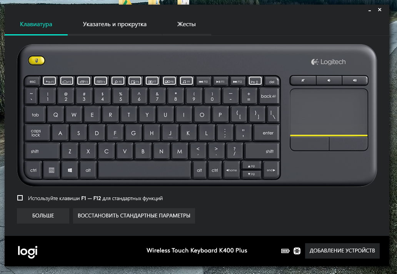397x274 pixels.
Task: Click the caps lock key
Action: [37, 133]
